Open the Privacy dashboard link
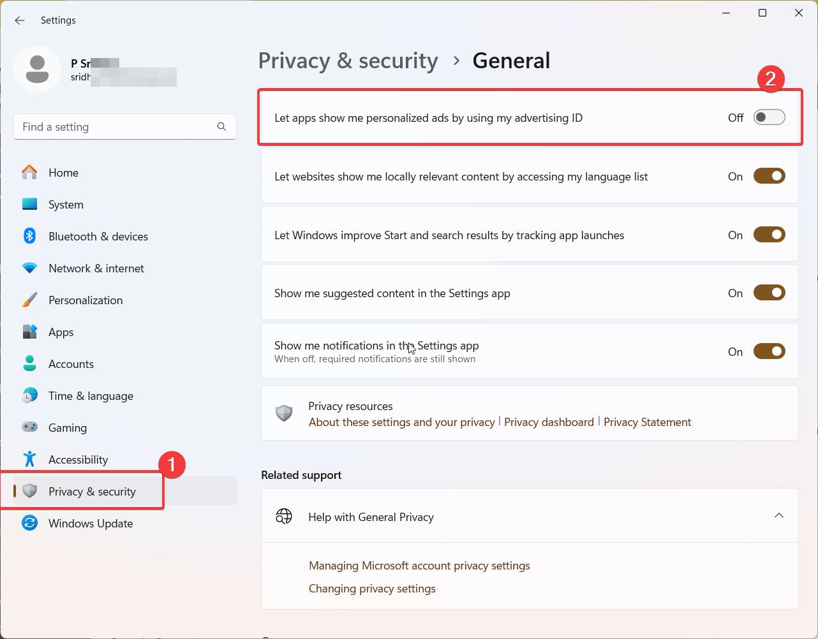The image size is (818, 639). (549, 422)
